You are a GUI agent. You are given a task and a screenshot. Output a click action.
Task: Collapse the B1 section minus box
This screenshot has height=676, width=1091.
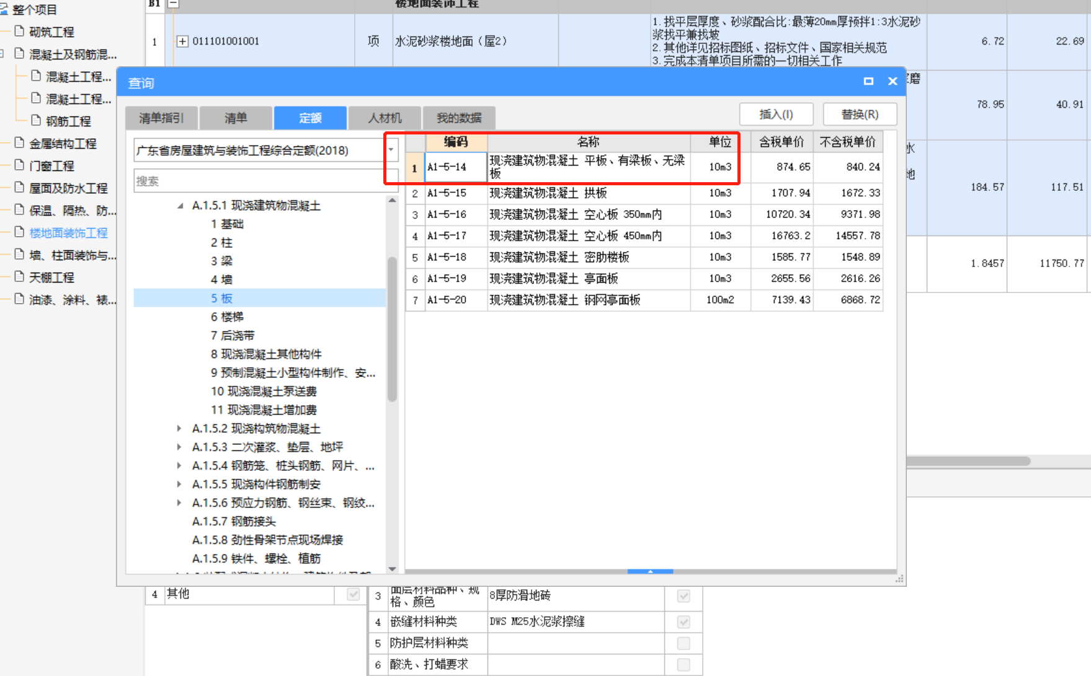point(174,3)
